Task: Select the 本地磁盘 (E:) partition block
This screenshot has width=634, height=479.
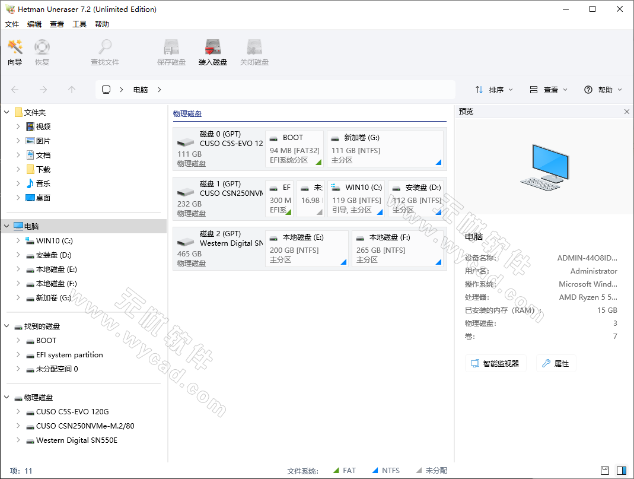Action: click(x=307, y=248)
